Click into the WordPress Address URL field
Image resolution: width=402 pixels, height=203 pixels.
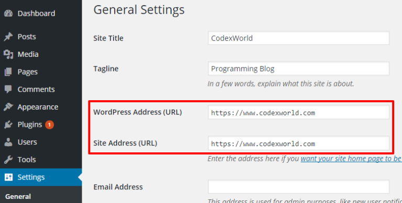coord(298,112)
